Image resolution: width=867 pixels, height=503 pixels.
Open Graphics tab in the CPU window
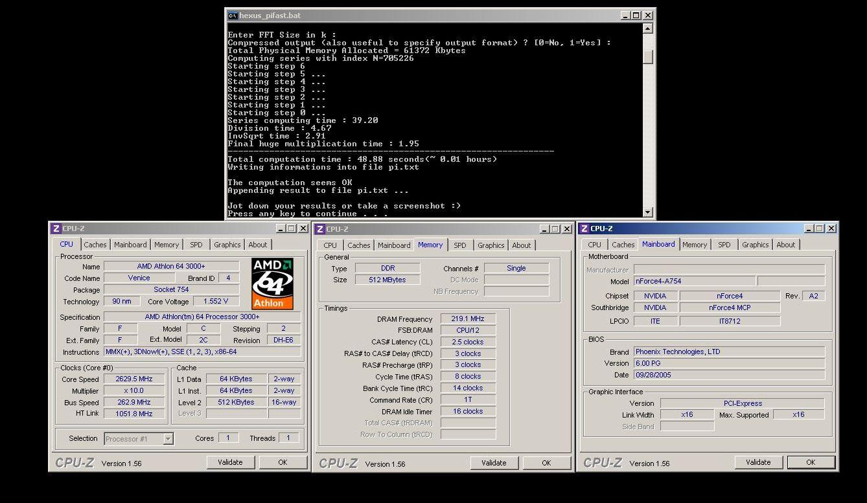(227, 245)
